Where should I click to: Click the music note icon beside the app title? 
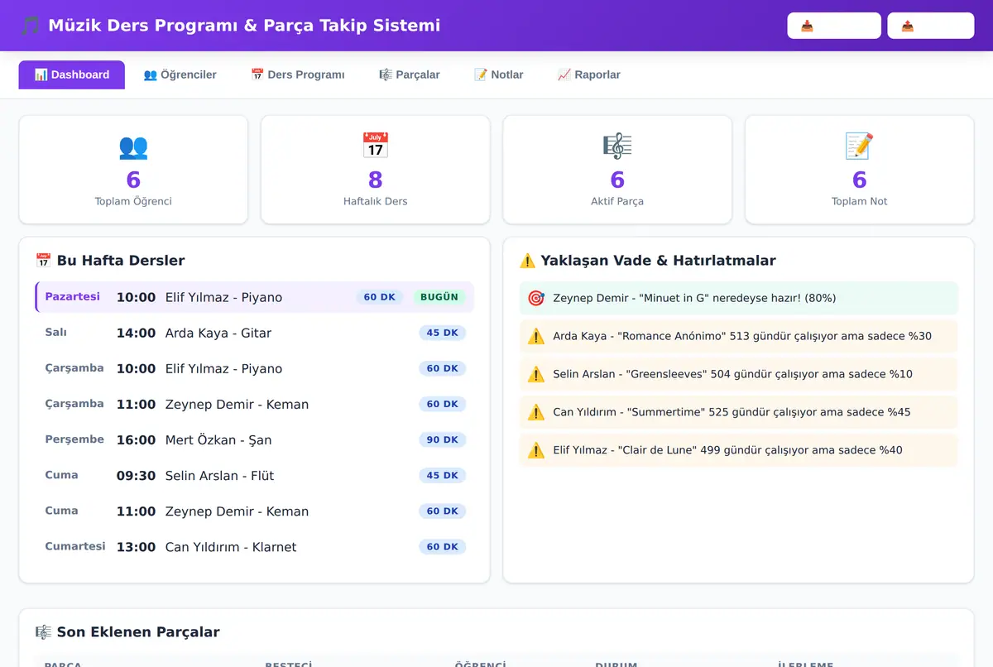tap(31, 26)
